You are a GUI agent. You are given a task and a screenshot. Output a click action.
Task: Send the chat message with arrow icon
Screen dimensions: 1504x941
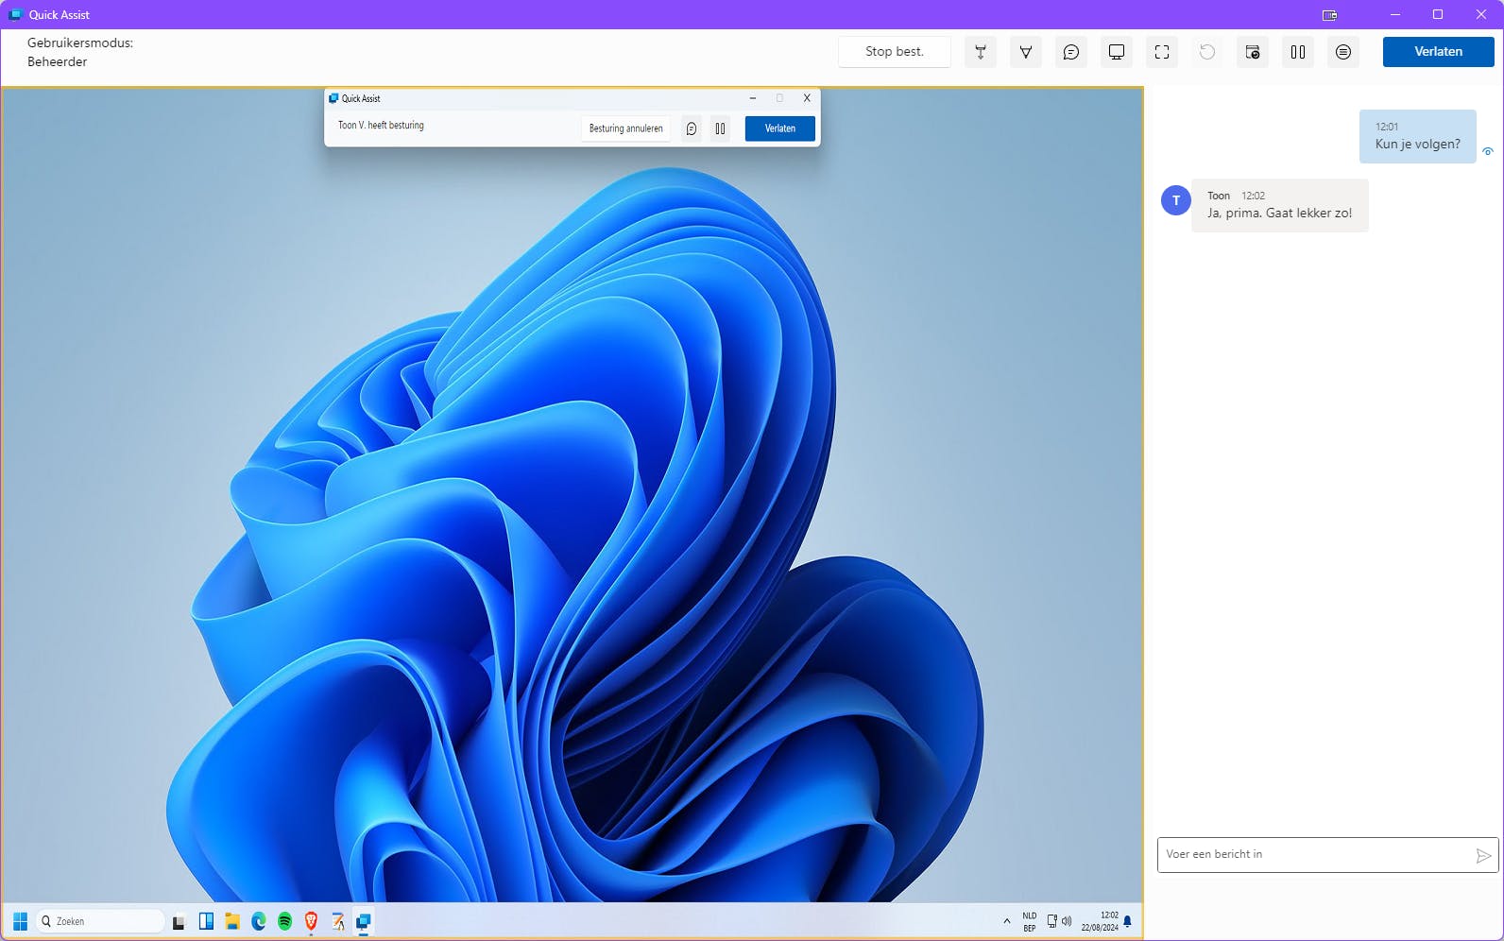pos(1483,855)
